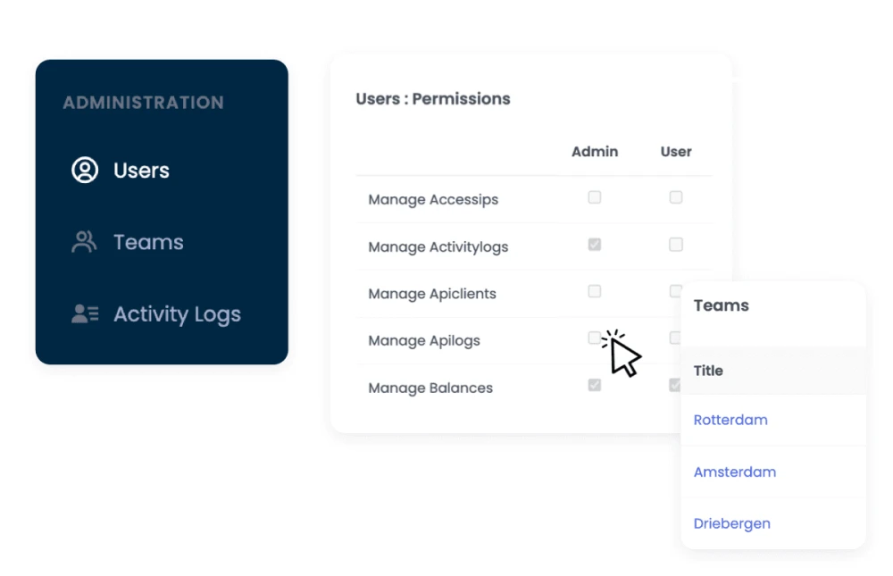
Task: Enable Admin checkbox for Manage Accessips
Action: [x=595, y=197]
